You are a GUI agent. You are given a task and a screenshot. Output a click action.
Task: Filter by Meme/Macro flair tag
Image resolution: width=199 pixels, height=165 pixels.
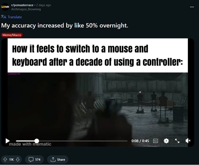click(12, 35)
